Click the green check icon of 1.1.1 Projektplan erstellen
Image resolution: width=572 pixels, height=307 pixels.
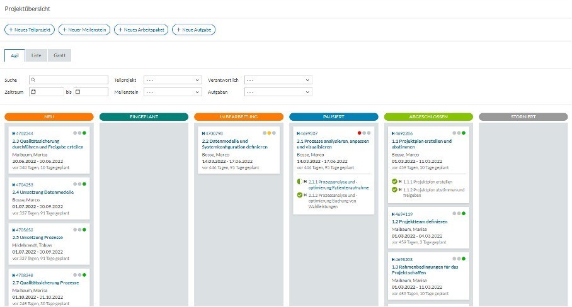click(394, 181)
